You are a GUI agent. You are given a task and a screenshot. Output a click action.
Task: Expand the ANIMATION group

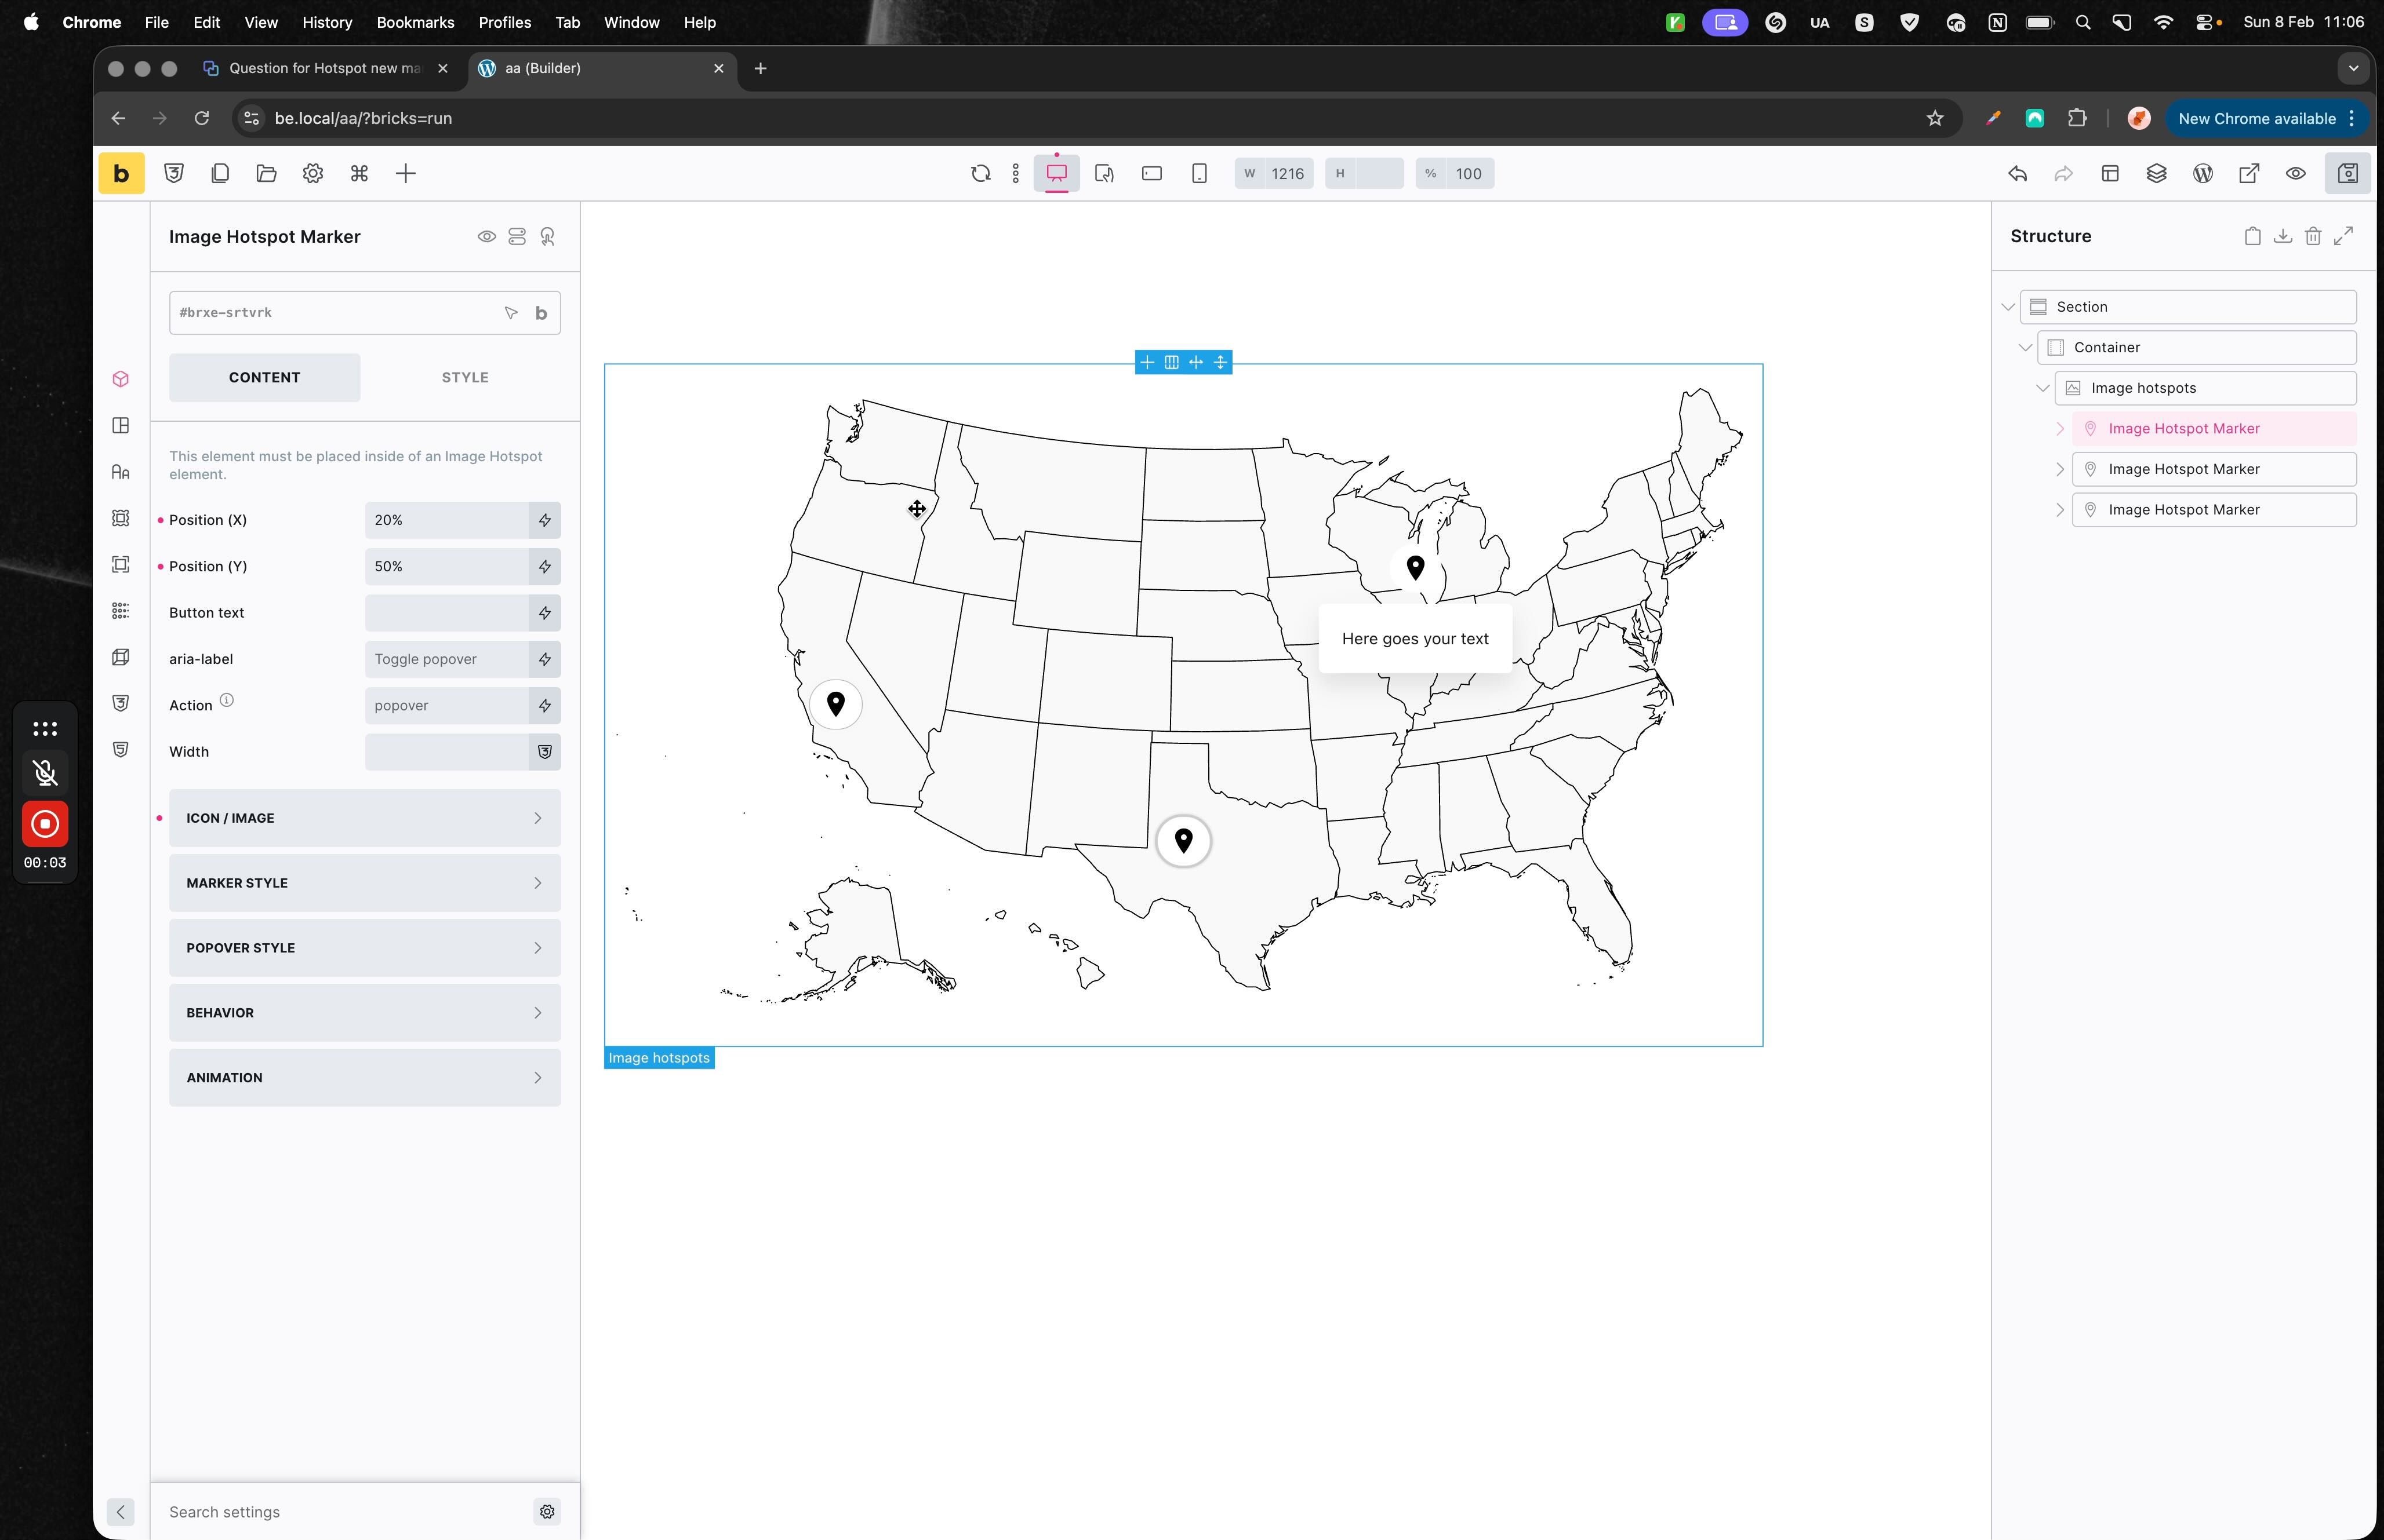pyautogui.click(x=365, y=1078)
